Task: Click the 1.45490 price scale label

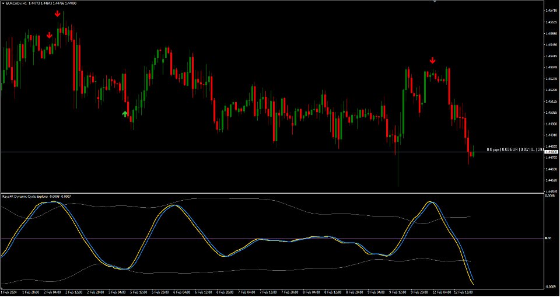Action: (x=551, y=45)
